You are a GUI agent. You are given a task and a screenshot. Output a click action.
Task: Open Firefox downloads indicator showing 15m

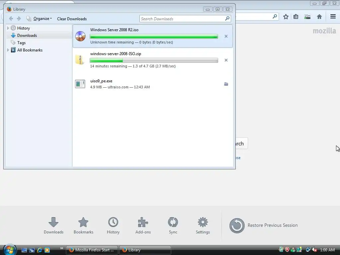click(307, 17)
